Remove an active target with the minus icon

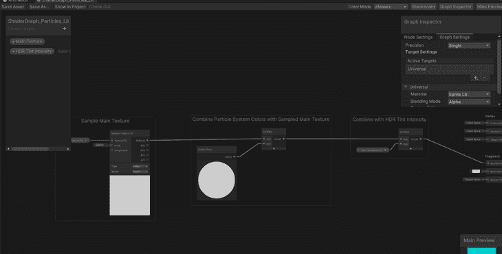484,78
